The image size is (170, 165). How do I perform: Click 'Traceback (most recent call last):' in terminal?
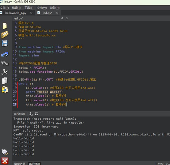[45, 119]
